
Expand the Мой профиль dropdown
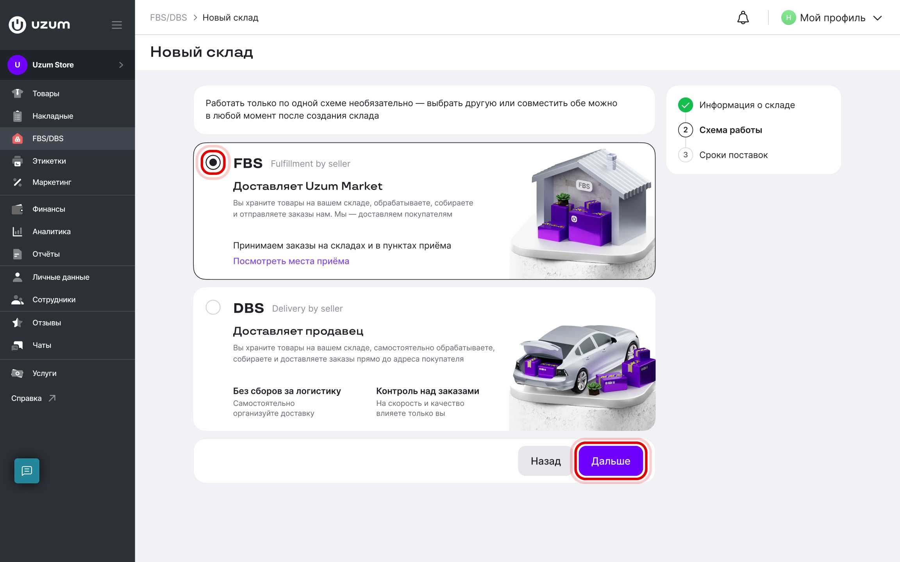[832, 18]
